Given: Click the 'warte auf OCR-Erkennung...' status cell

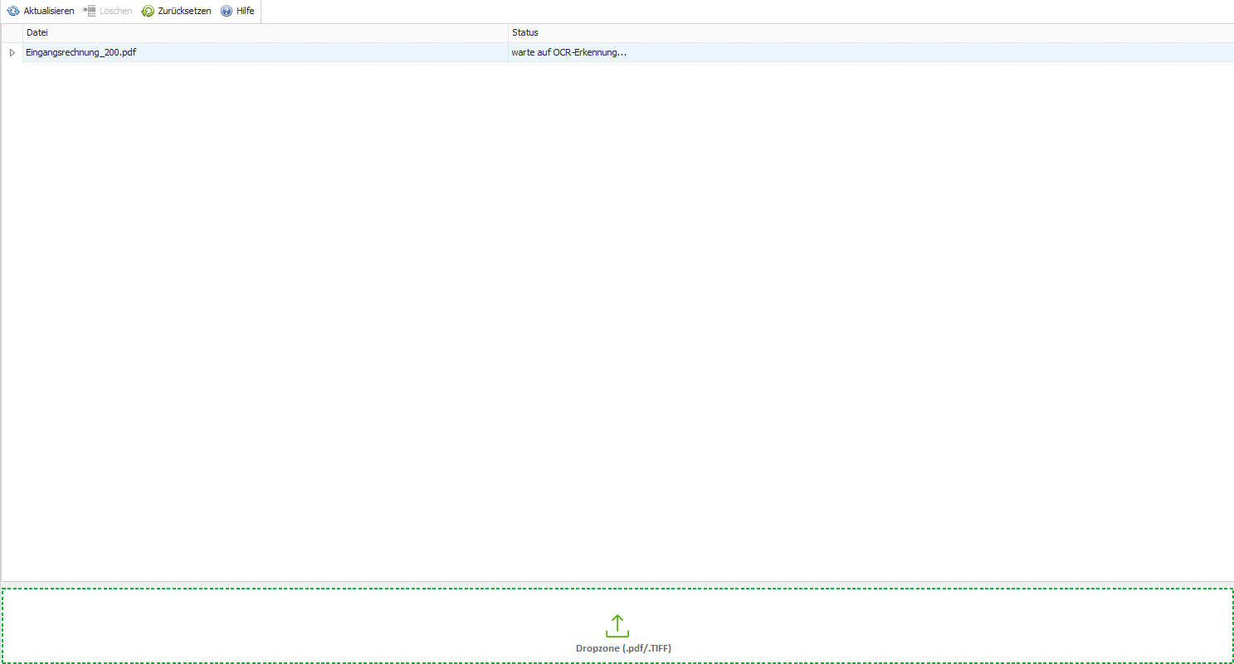Looking at the screenshot, I should (x=568, y=52).
